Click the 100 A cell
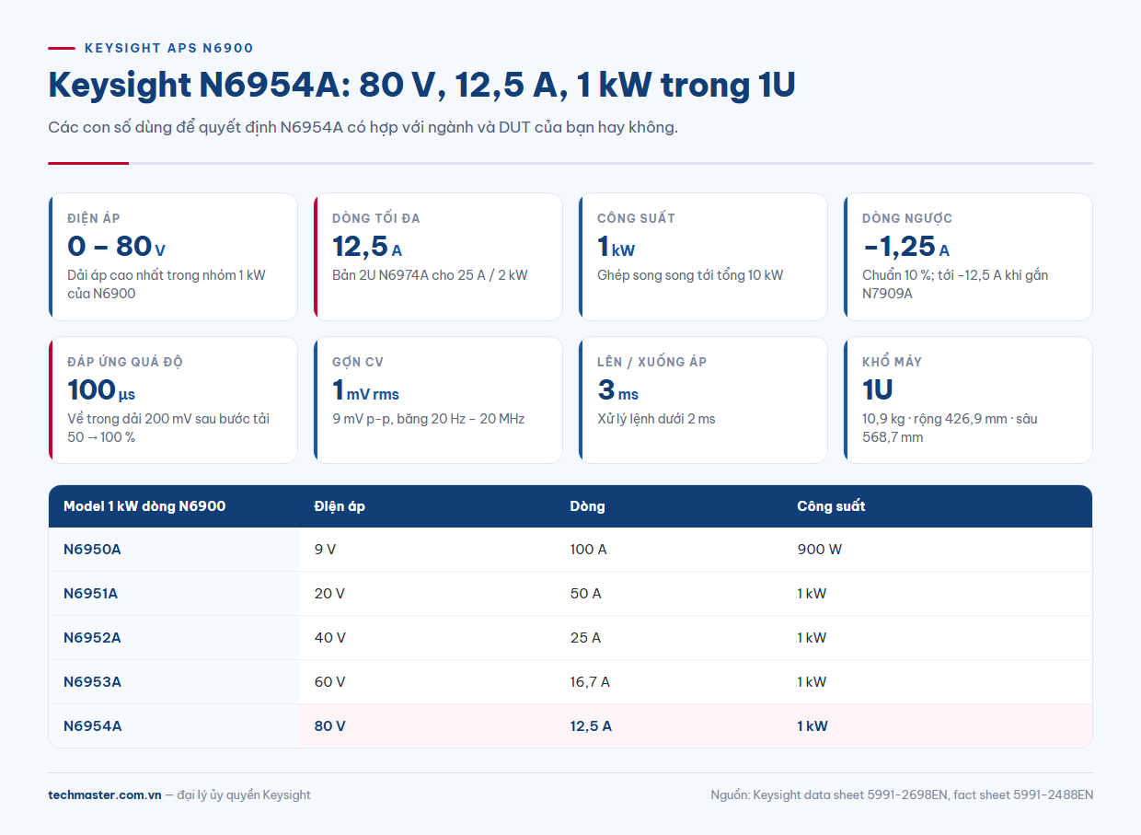Screen dimensions: 1141x835 (589, 550)
